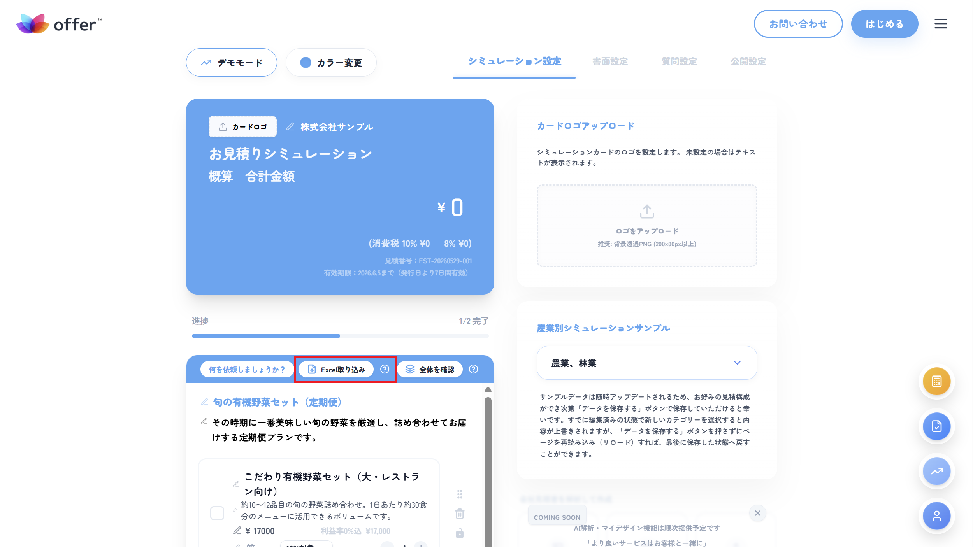Click pencil icon beside こだわり有機野菜セット item name
Image resolution: width=973 pixels, height=547 pixels.
(x=236, y=484)
